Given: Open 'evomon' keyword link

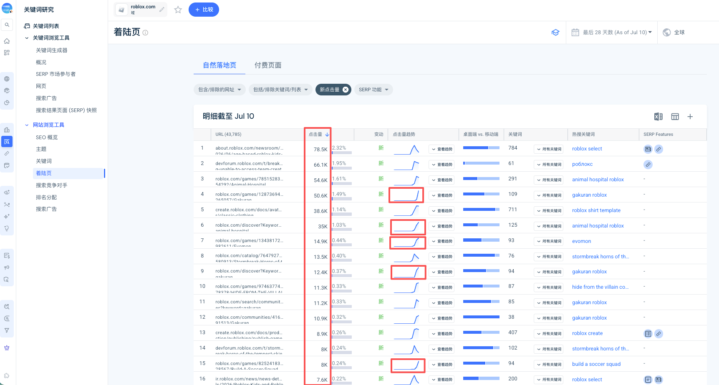Looking at the screenshot, I should [581, 241].
